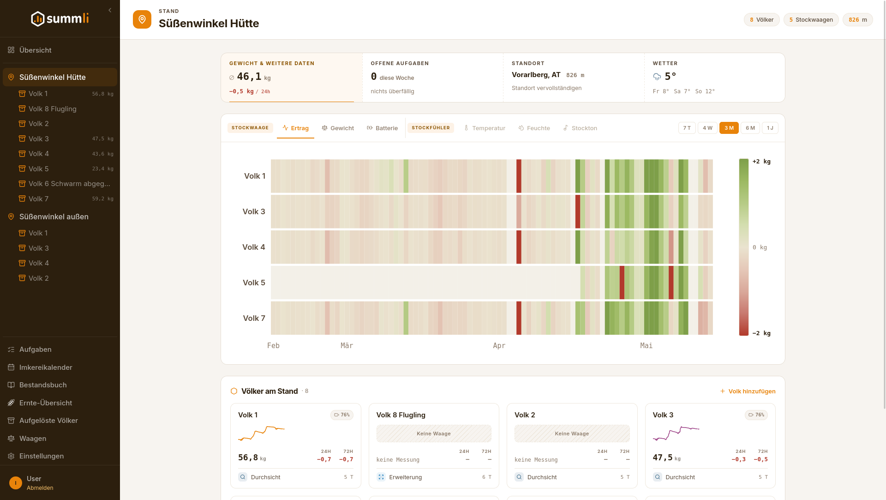This screenshot has width=886, height=500.
Task: Open Volk 6 Schwarm abgeg... entry
Action: tap(66, 184)
